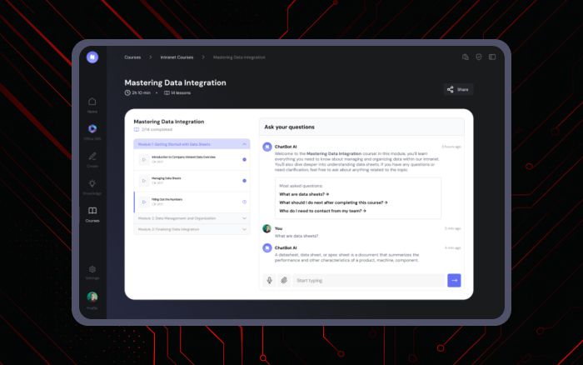This screenshot has width=583, height=365.
Task: Click the 'Ask your questions' heading
Action: pyautogui.click(x=289, y=127)
